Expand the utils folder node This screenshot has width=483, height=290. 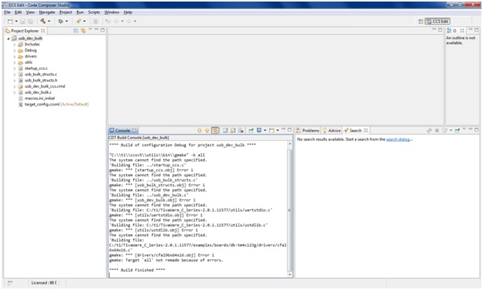coord(15,62)
